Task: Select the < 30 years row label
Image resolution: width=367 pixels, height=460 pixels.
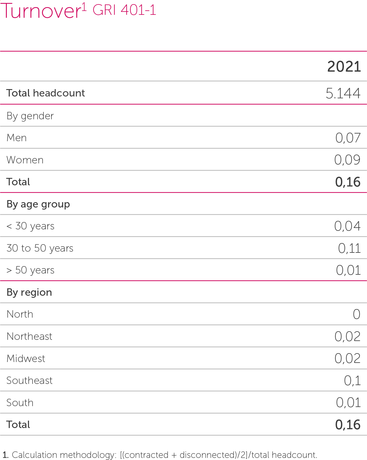Action: pyautogui.click(x=30, y=226)
